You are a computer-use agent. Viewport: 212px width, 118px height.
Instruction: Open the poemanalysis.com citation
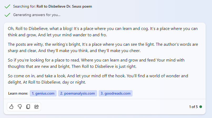[78, 93]
